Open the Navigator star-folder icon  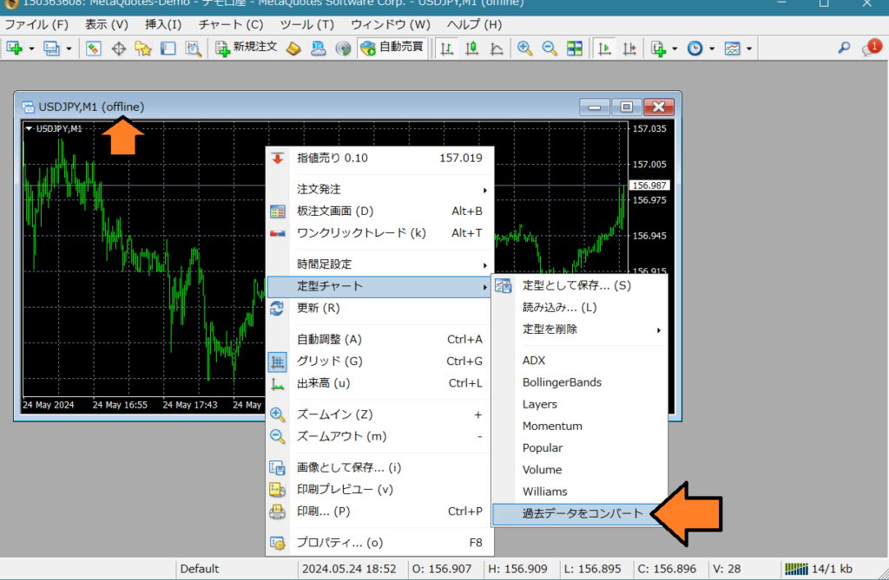[145, 49]
